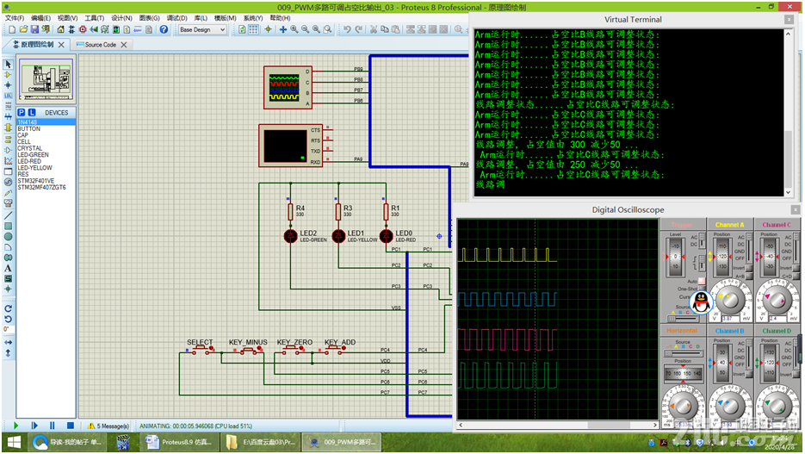Toggle Channel A 'A+B' button

click(749, 277)
